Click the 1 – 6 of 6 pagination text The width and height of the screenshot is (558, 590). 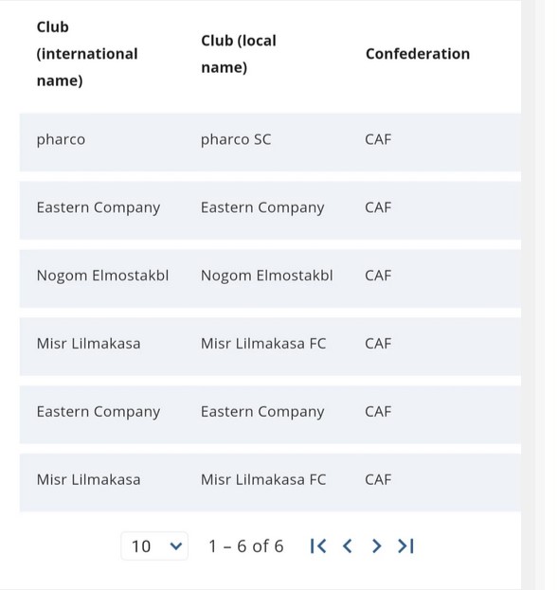[x=246, y=546]
